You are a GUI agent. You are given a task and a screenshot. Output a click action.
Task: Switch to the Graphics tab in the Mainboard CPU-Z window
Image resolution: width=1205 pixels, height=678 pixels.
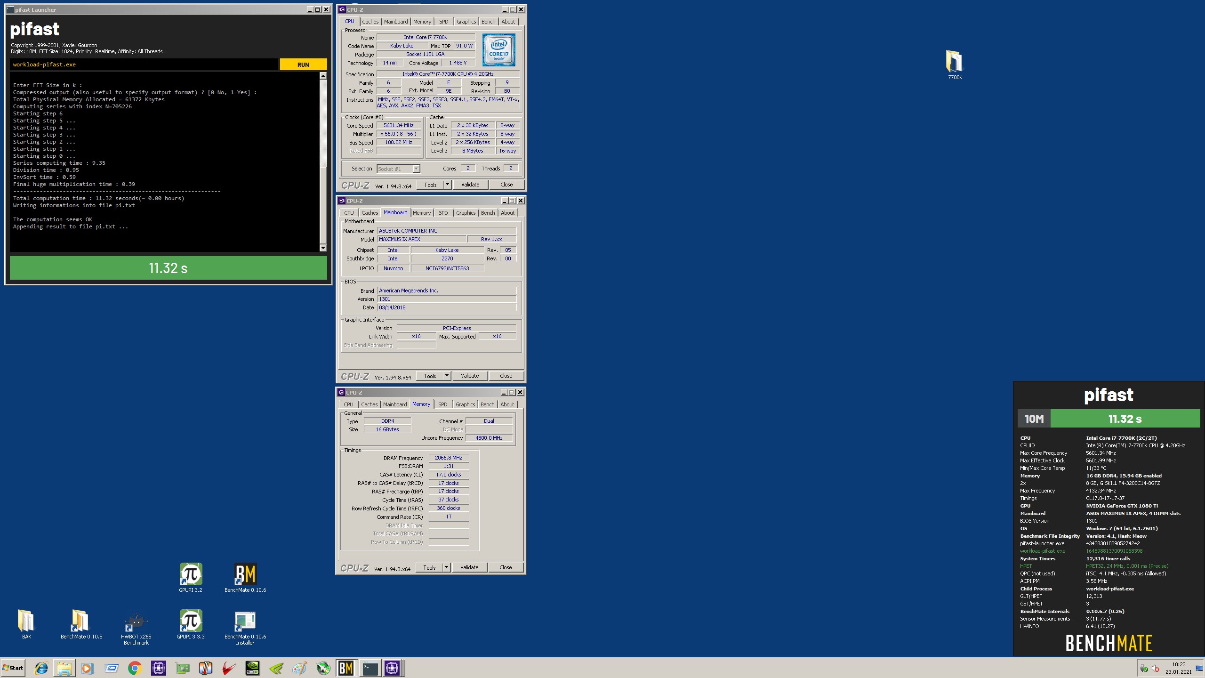point(466,213)
